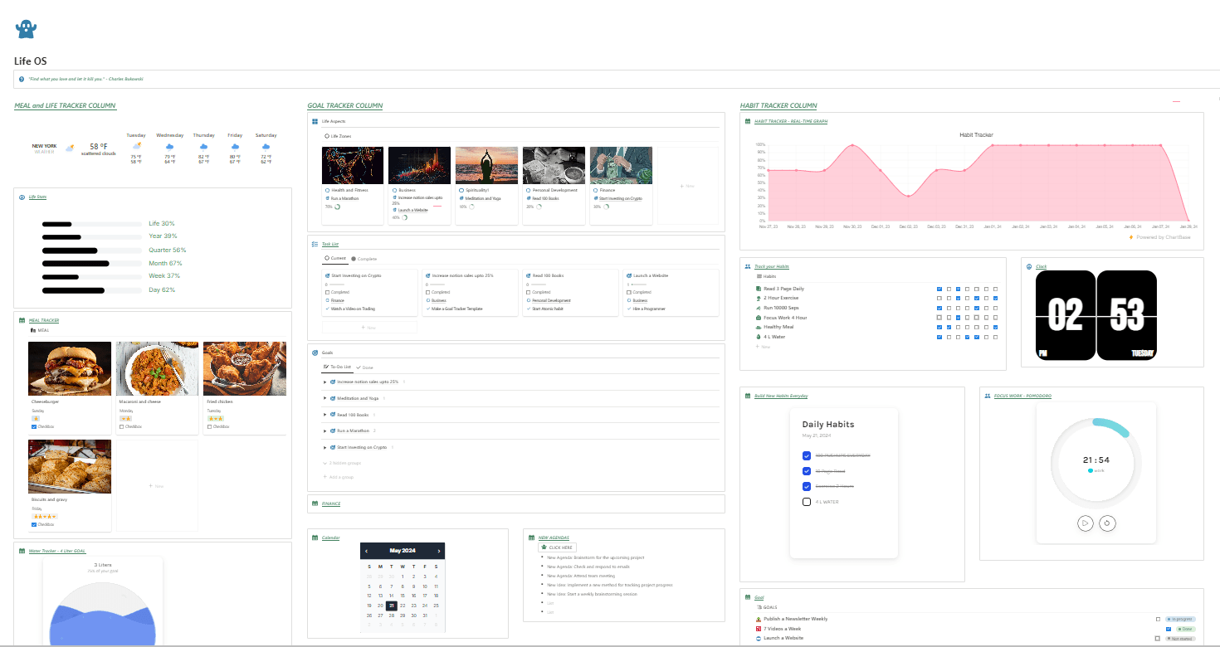Click the Life Aspects grid icon
Viewport: 1220px width, 647px height.
coord(315,121)
